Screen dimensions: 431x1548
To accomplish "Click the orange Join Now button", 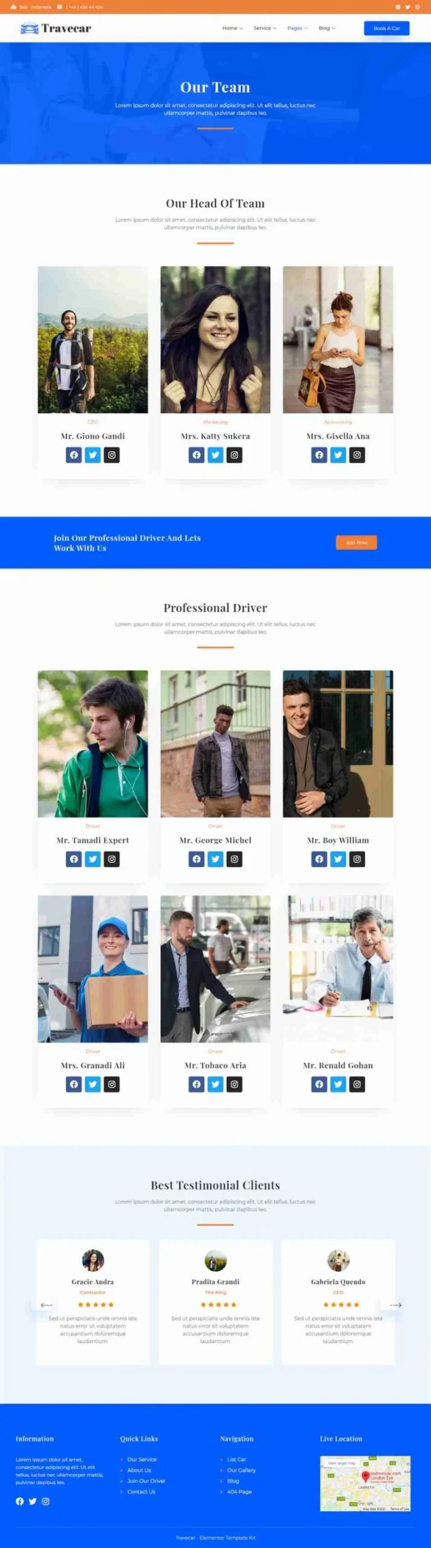I will [x=356, y=542].
